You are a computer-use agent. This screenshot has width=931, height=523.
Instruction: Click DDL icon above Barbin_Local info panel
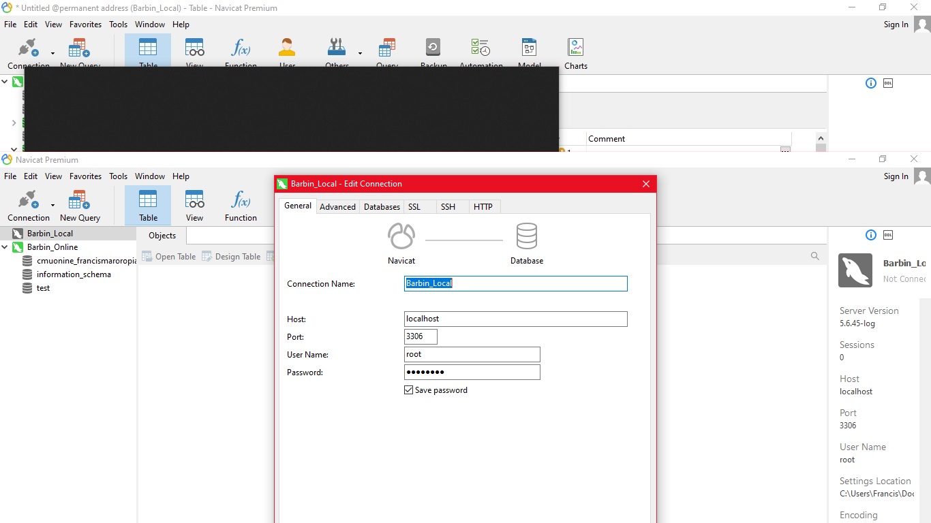888,235
